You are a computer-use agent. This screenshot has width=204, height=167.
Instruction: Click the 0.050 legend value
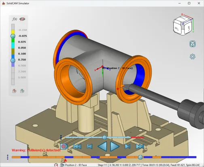click(22, 48)
